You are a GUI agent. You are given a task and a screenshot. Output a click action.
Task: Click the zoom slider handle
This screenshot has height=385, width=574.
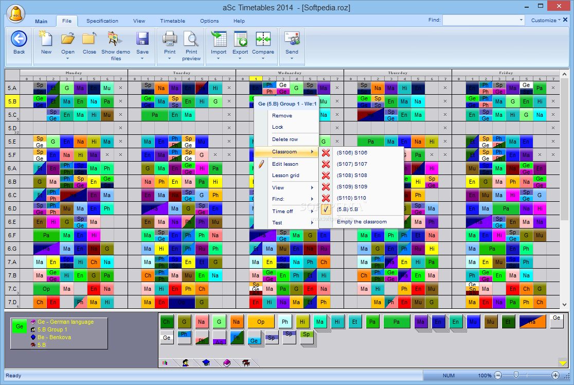pos(516,375)
